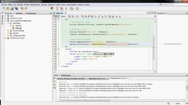Select Web Pages folder in project tree

(16, 23)
